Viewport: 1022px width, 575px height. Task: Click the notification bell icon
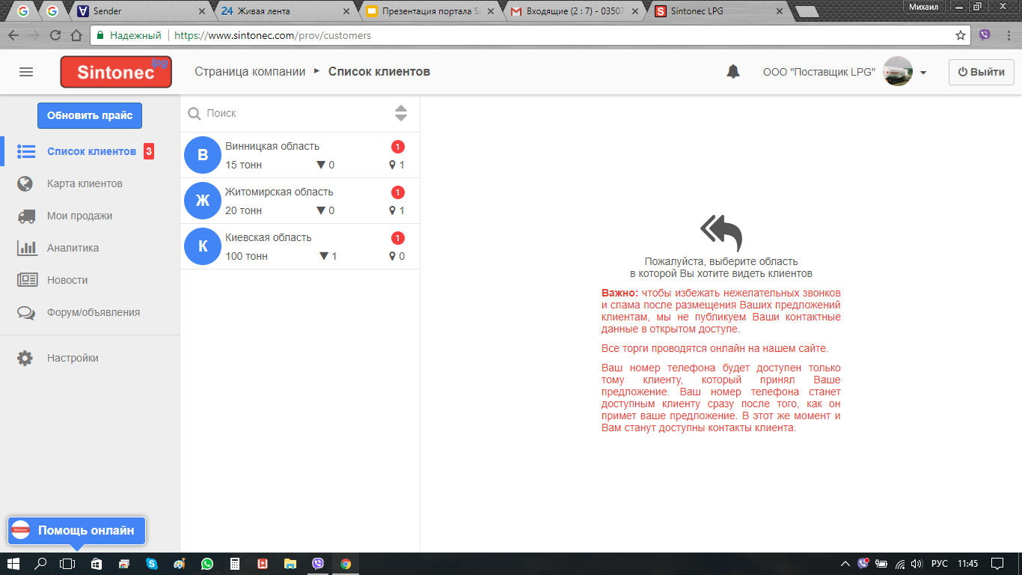(733, 72)
